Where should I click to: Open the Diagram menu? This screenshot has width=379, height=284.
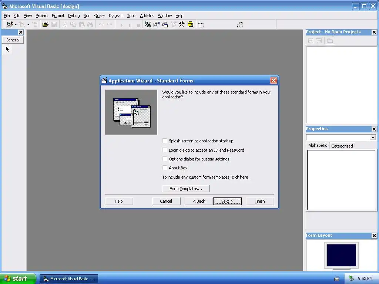coord(116,16)
